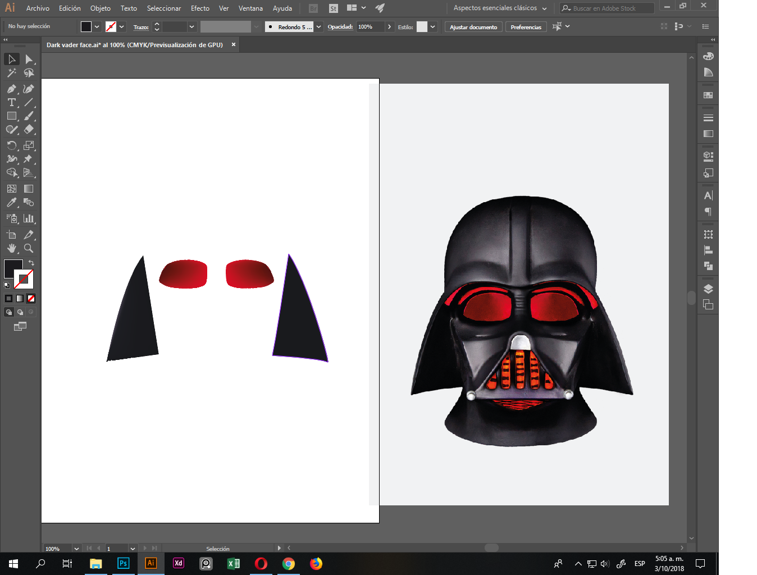757x575 pixels.
Task: Open the Color panel palette icon
Action: tap(708, 56)
